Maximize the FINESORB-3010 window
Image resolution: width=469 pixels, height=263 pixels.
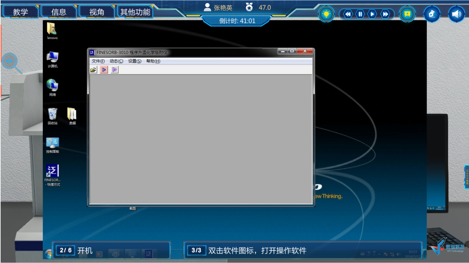point(292,51)
